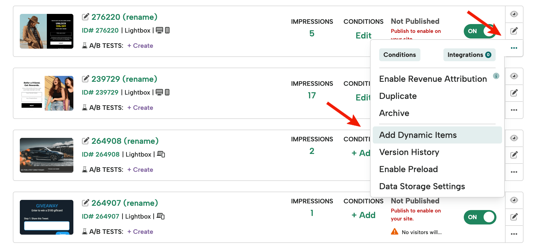
Task: Open the rename pencil icon next to 264908
Action: pos(85,141)
